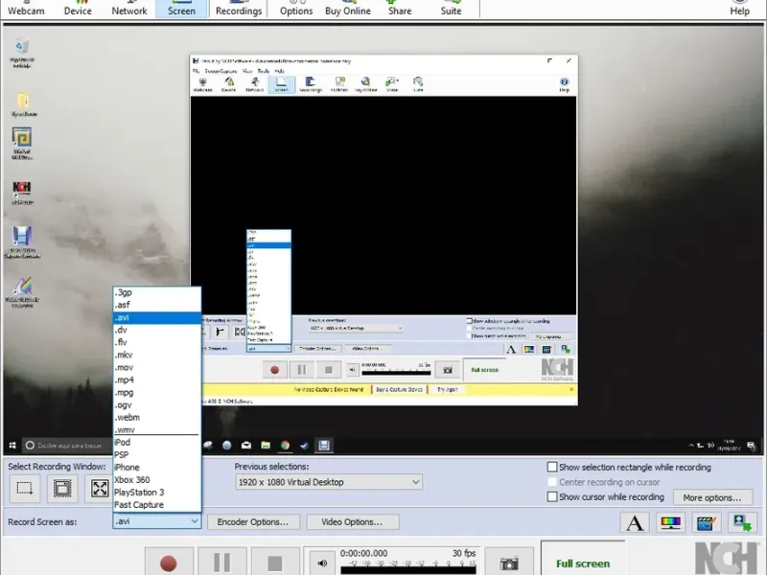
Task: Take a snapshot with the camera icon
Action: coord(509,563)
